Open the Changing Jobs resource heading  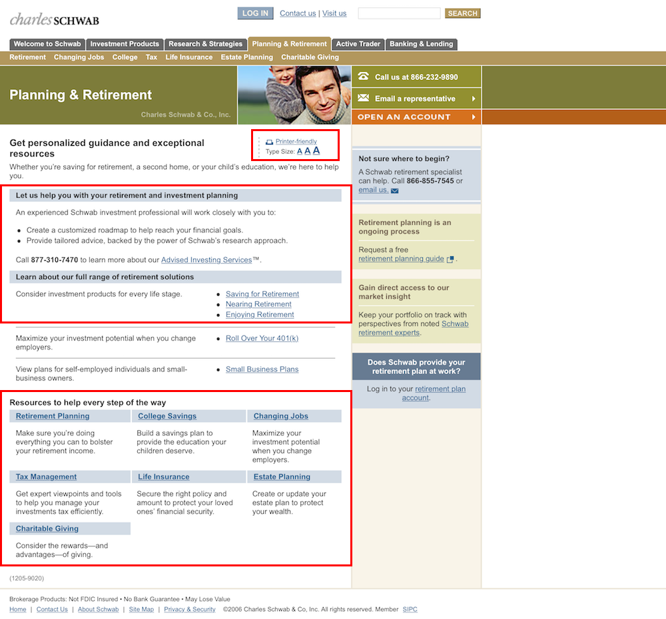coord(281,416)
